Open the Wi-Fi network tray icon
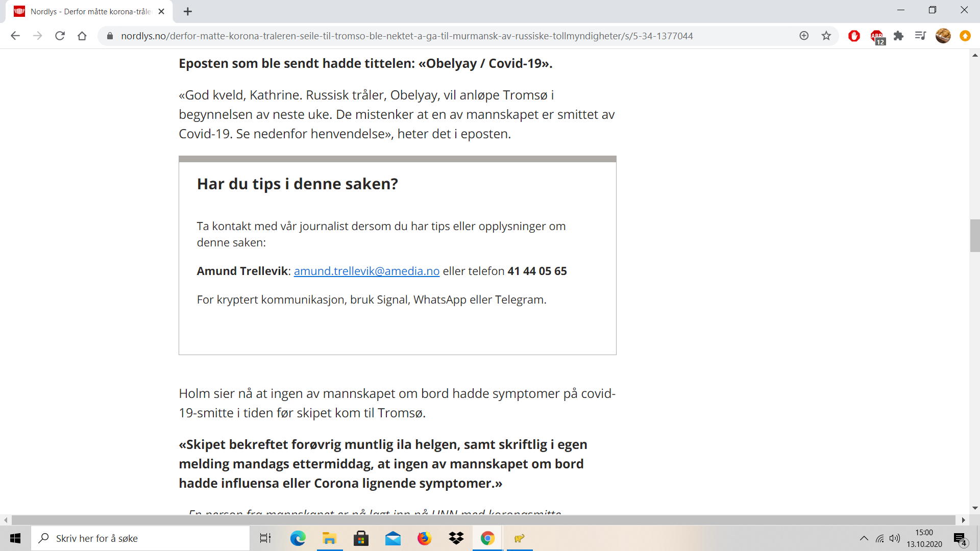This screenshot has height=551, width=980. (x=880, y=538)
